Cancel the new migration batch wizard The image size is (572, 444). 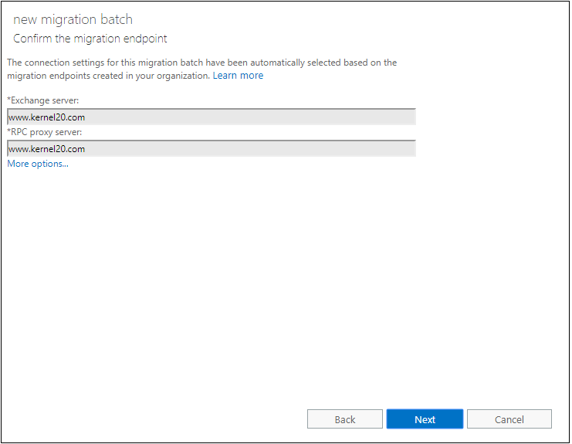(509, 419)
